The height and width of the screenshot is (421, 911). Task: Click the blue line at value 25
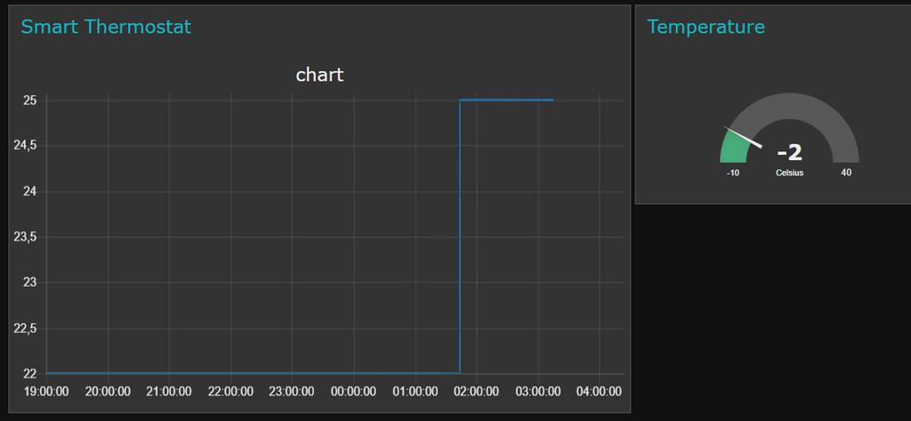coord(506,100)
